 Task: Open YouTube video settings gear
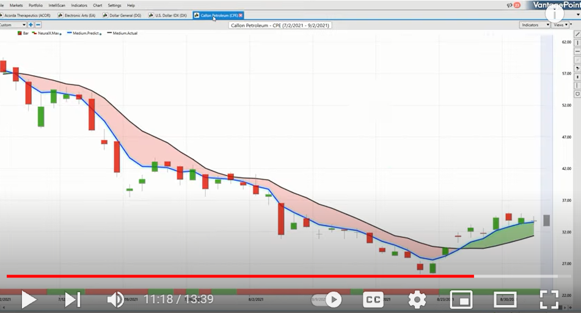(x=417, y=299)
